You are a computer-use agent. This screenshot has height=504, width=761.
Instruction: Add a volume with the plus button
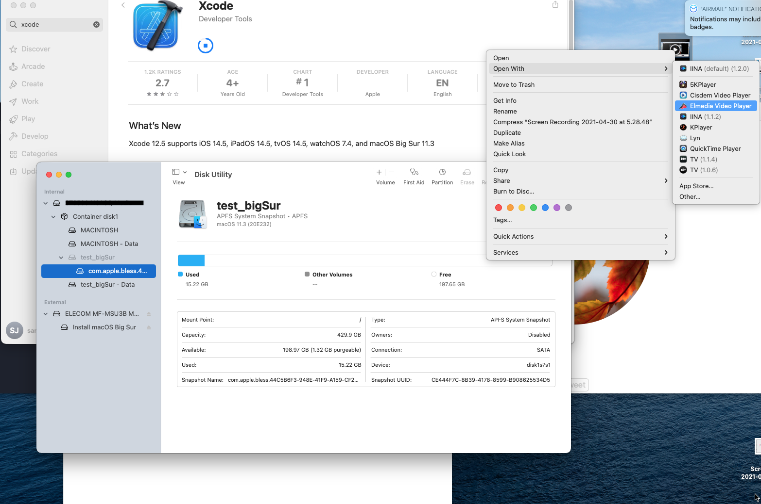click(x=379, y=172)
